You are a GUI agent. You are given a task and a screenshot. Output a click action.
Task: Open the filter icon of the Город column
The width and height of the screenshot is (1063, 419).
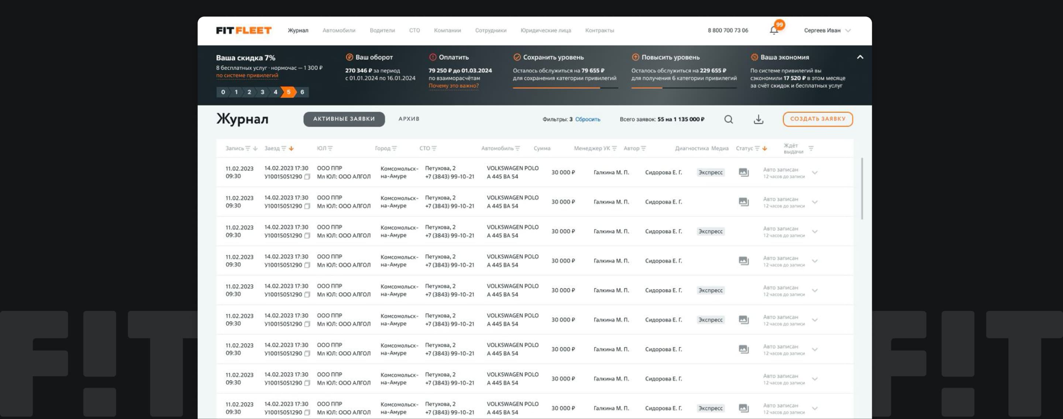tap(394, 149)
